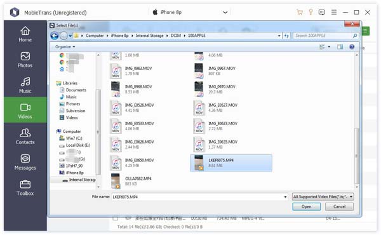Click the key register icon
Viewport: 381px width, 235px height.
311,12
